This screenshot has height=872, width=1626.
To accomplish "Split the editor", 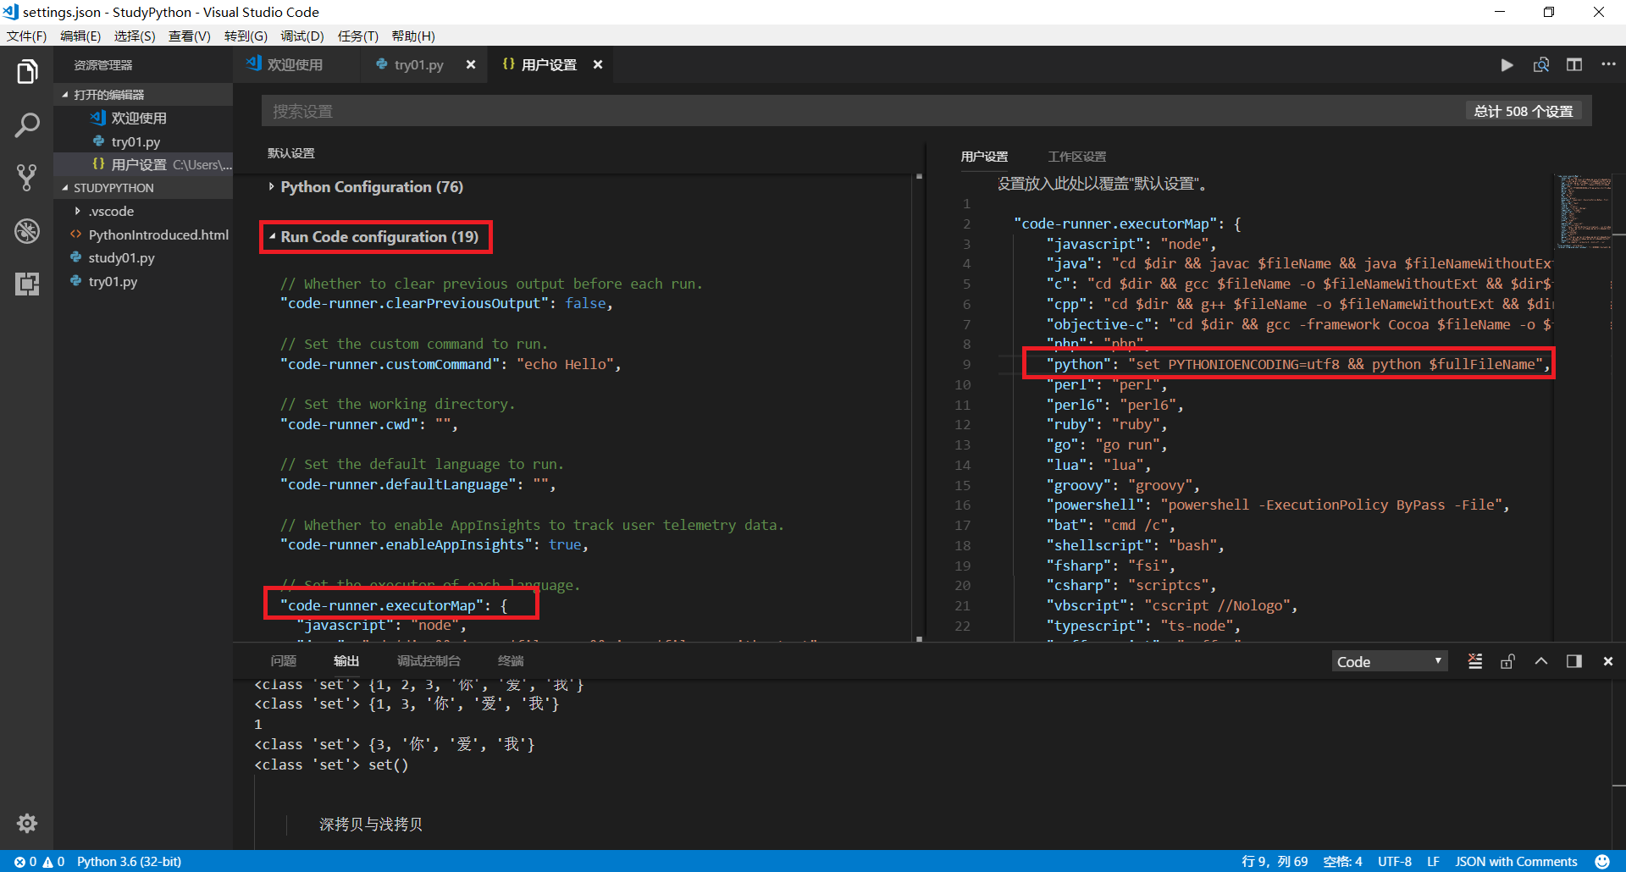I will tap(1574, 65).
